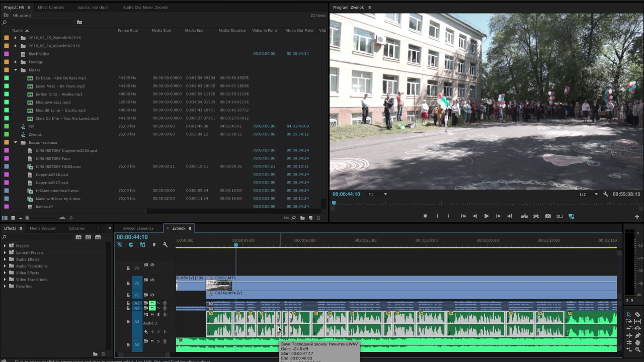
Task: Mute track A4
Action: [152, 341]
